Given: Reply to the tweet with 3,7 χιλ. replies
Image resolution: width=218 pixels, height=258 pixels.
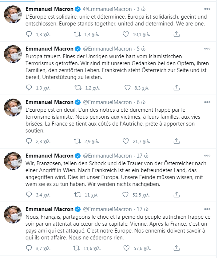Looking at the screenshot, I should coord(29,248).
